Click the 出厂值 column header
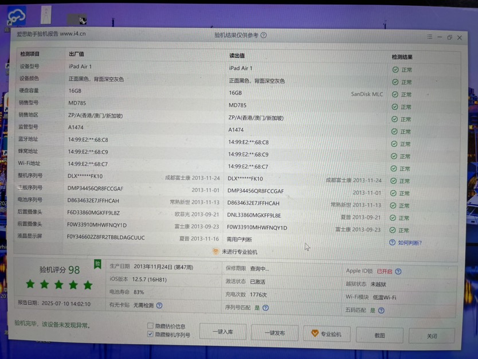The image size is (478, 359). (77, 54)
